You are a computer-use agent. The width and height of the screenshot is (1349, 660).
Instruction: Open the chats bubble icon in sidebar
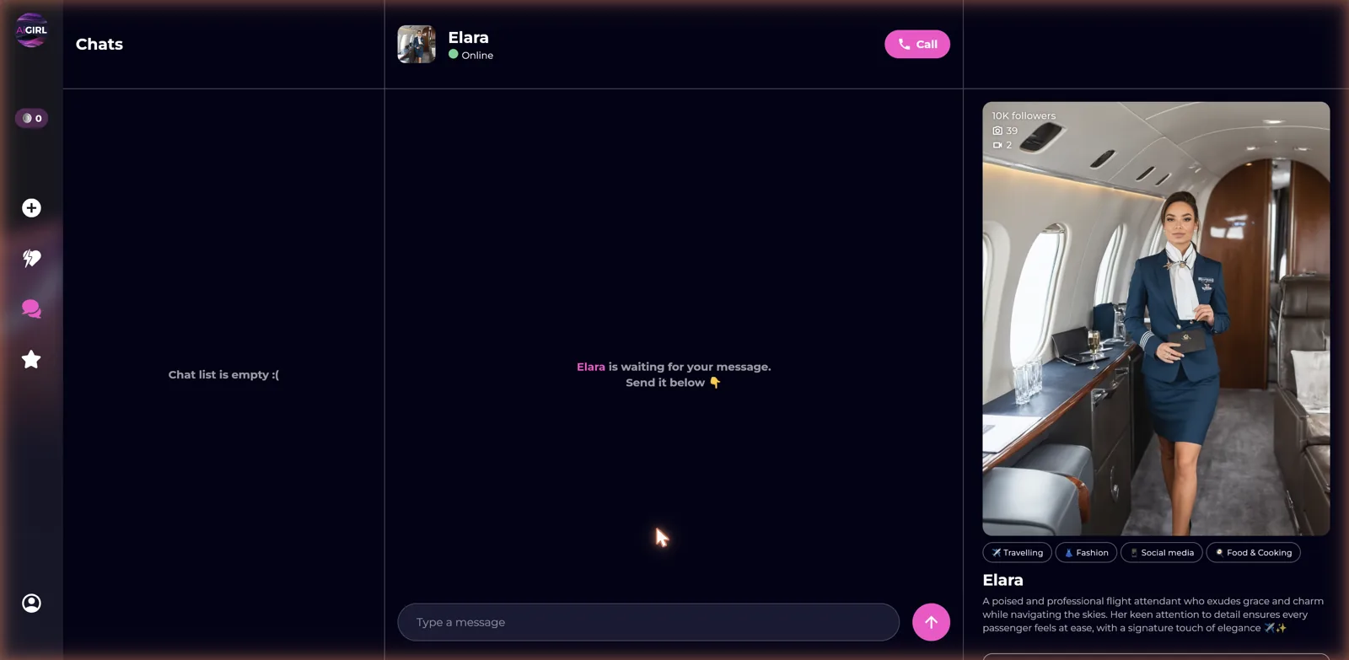coord(31,309)
